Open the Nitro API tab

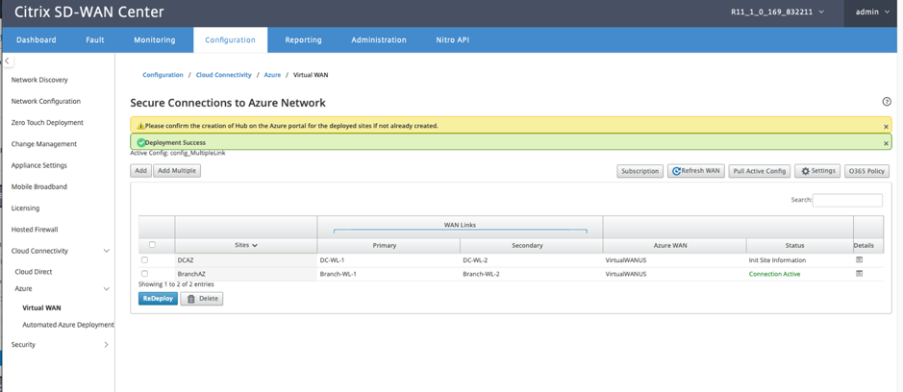pyautogui.click(x=453, y=40)
